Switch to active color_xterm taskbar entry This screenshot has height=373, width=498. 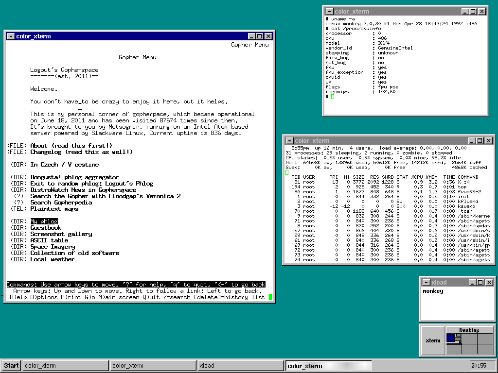click(328, 366)
